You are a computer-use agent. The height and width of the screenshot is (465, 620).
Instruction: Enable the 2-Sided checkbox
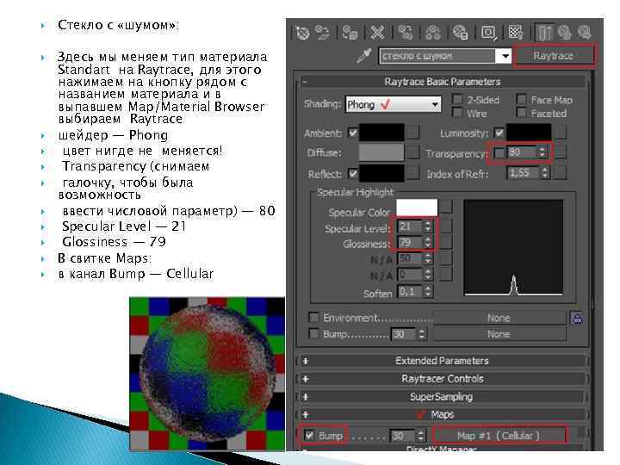pyautogui.click(x=457, y=99)
